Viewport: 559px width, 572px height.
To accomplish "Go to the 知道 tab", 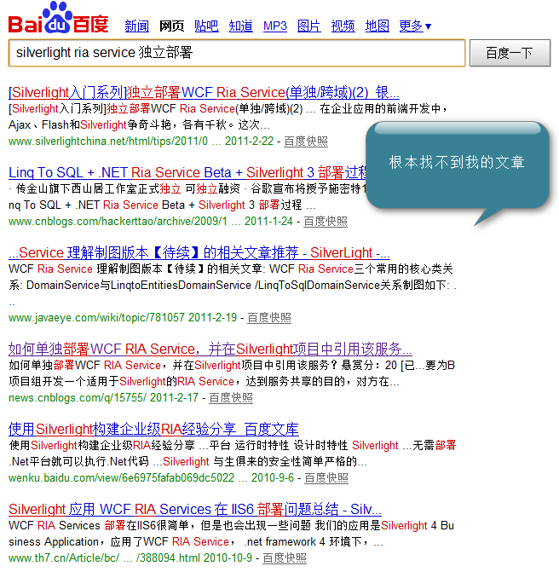I will [240, 26].
